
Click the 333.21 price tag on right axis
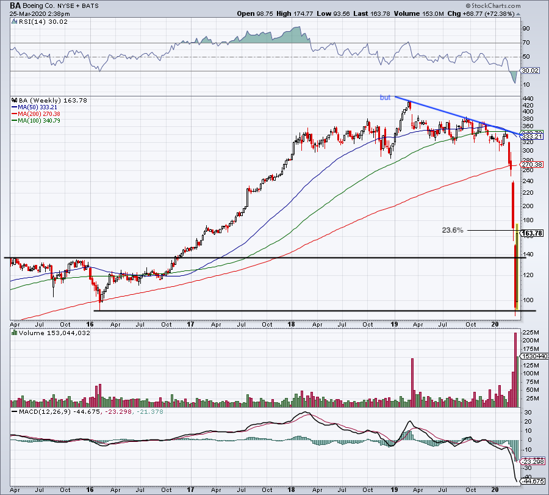532,137
